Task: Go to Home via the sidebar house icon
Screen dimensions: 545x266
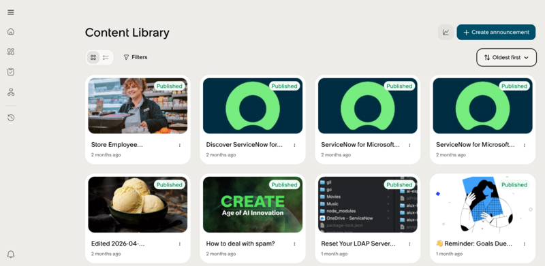Action: point(11,31)
